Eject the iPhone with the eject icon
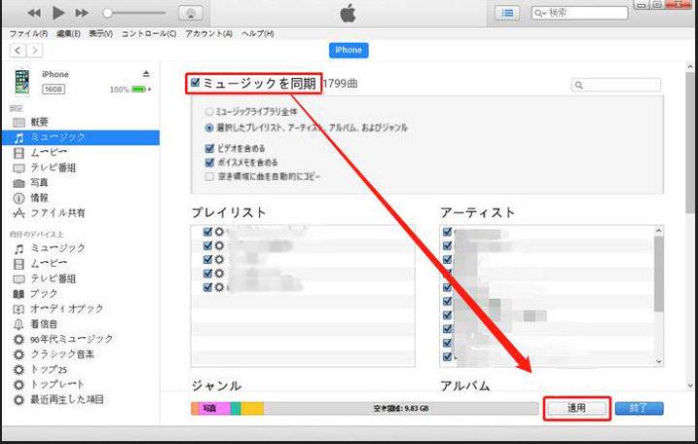 (146, 73)
